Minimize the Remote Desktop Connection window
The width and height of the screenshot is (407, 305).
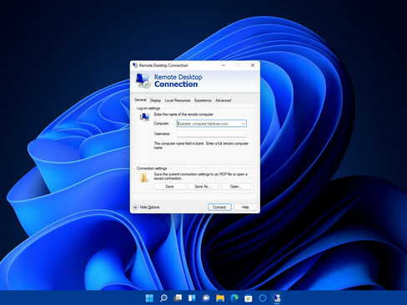(224, 65)
